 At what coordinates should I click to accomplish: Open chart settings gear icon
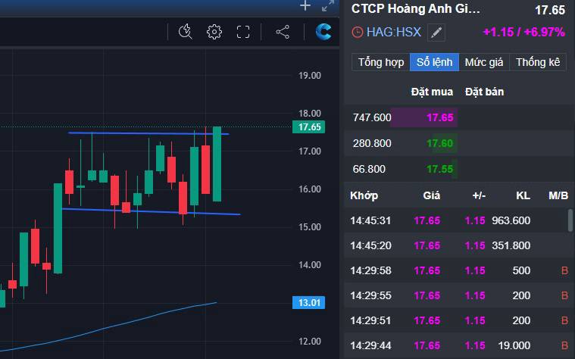(214, 32)
